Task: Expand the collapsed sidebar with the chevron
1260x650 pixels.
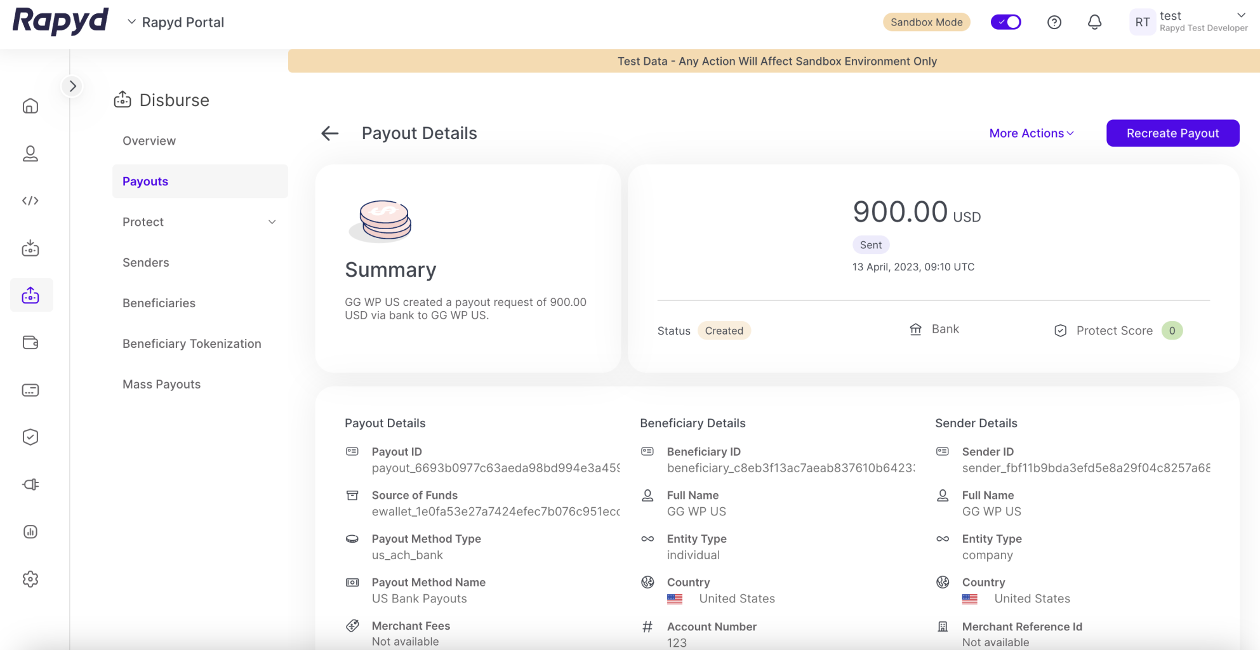Action: (x=72, y=86)
